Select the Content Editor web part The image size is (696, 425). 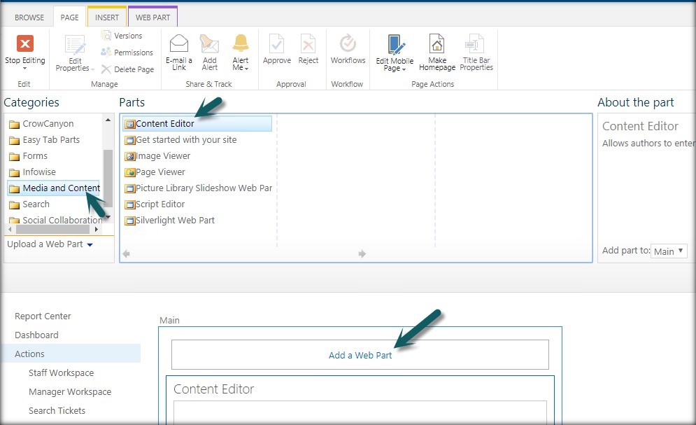(x=197, y=123)
